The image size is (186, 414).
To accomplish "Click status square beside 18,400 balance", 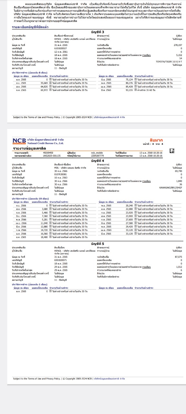I will click(50, 237).
